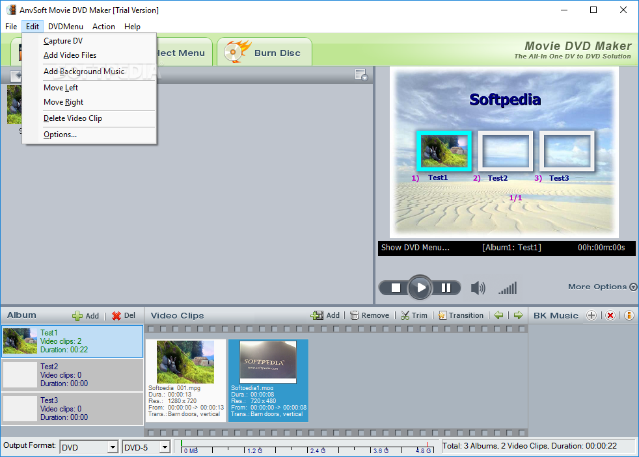Move clip right with green arrow

coord(518,315)
